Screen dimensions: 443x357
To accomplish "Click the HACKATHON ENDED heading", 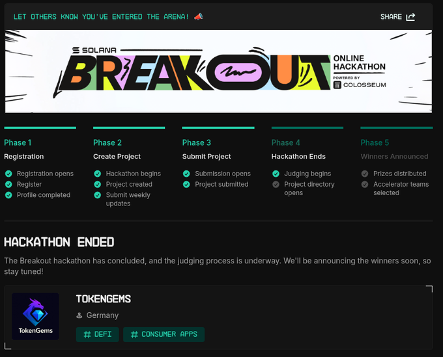I will click(x=59, y=243).
